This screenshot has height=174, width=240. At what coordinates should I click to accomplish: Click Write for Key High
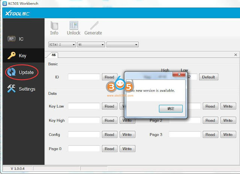click(127, 120)
